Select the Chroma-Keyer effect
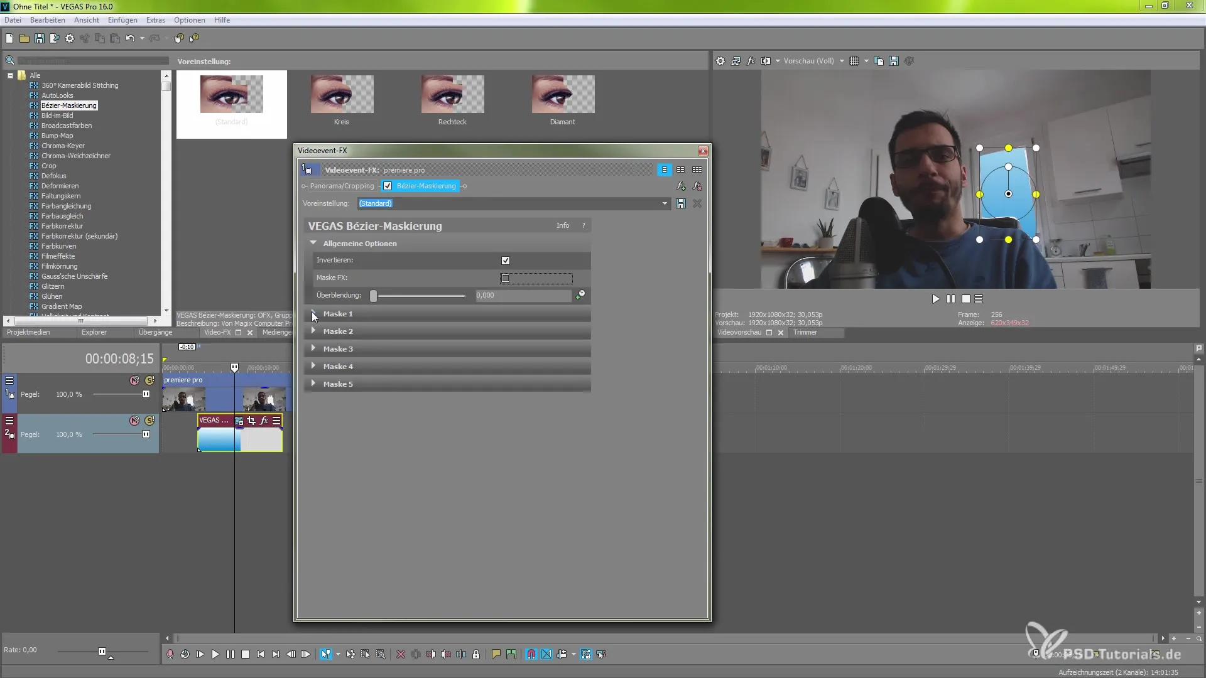This screenshot has width=1206, height=678. (x=63, y=146)
